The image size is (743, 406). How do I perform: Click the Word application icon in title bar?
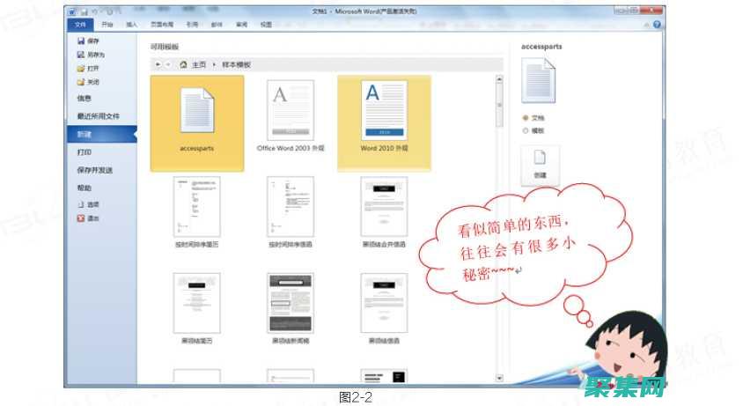(x=72, y=11)
